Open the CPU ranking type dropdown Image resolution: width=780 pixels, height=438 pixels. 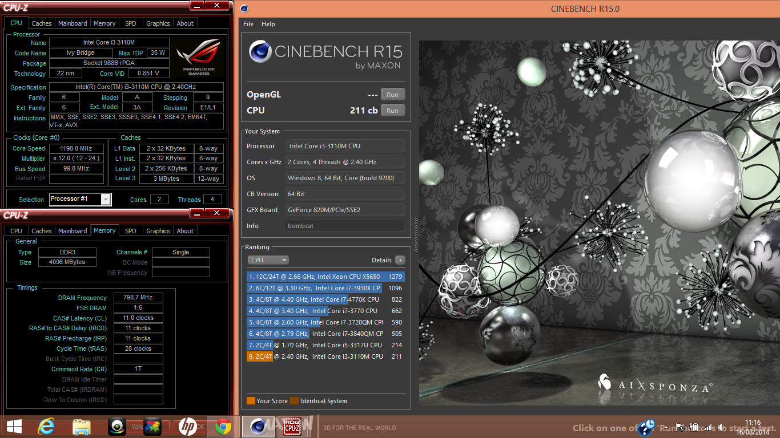268,260
